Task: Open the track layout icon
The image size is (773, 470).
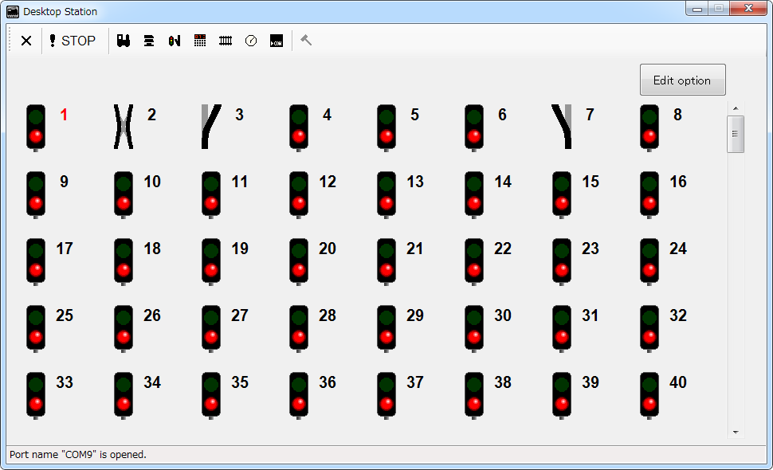Action: point(226,41)
